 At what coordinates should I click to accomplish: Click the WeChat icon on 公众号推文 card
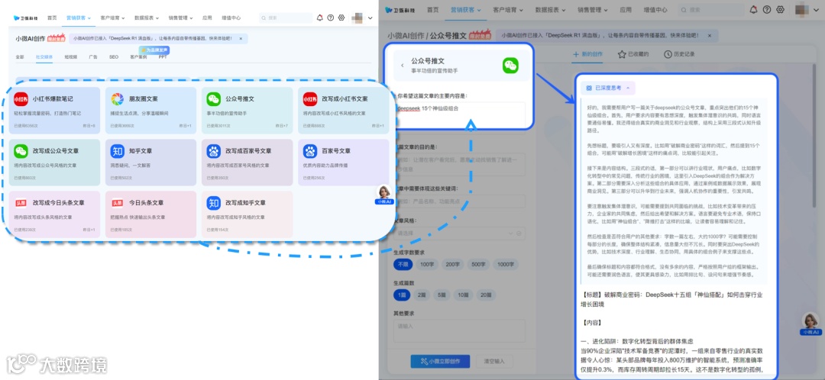click(214, 98)
